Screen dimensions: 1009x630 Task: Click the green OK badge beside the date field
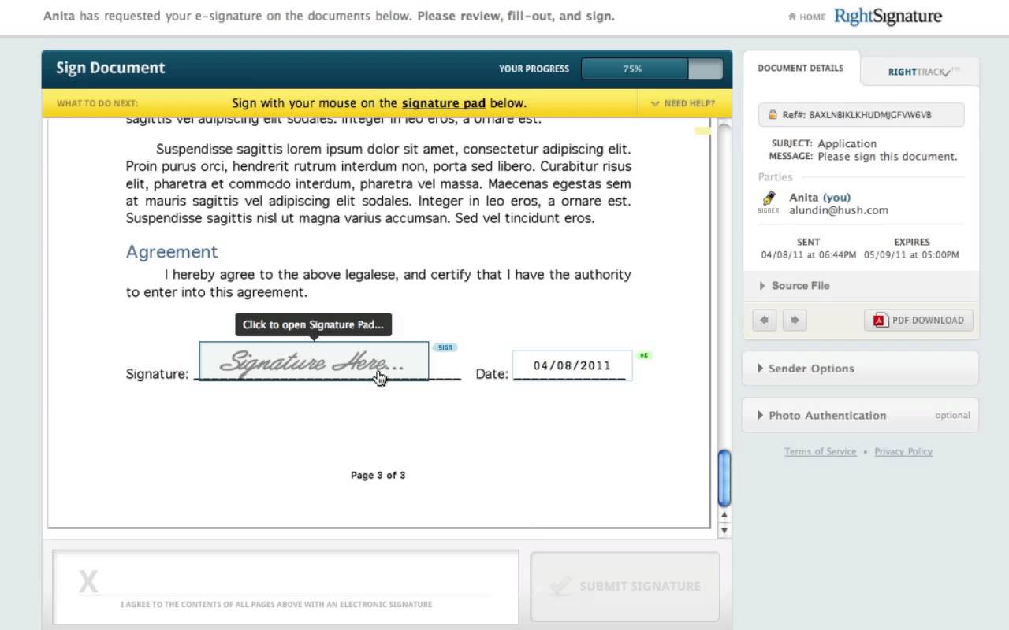(x=645, y=355)
